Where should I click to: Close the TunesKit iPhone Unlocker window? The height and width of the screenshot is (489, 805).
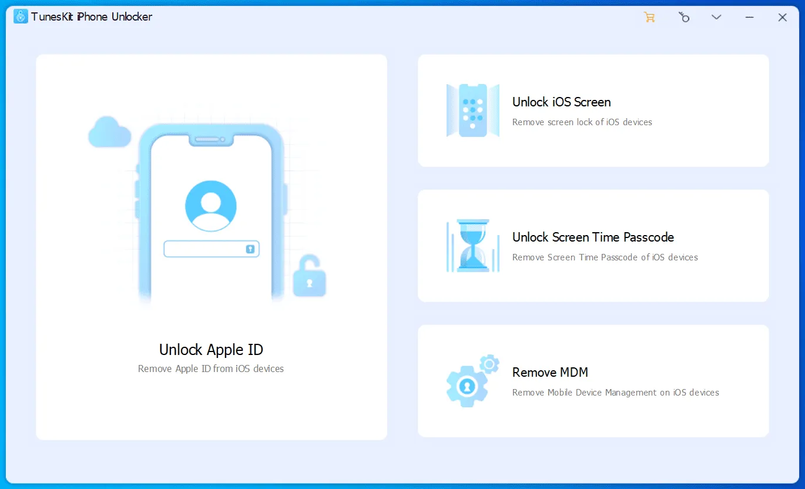click(x=783, y=17)
